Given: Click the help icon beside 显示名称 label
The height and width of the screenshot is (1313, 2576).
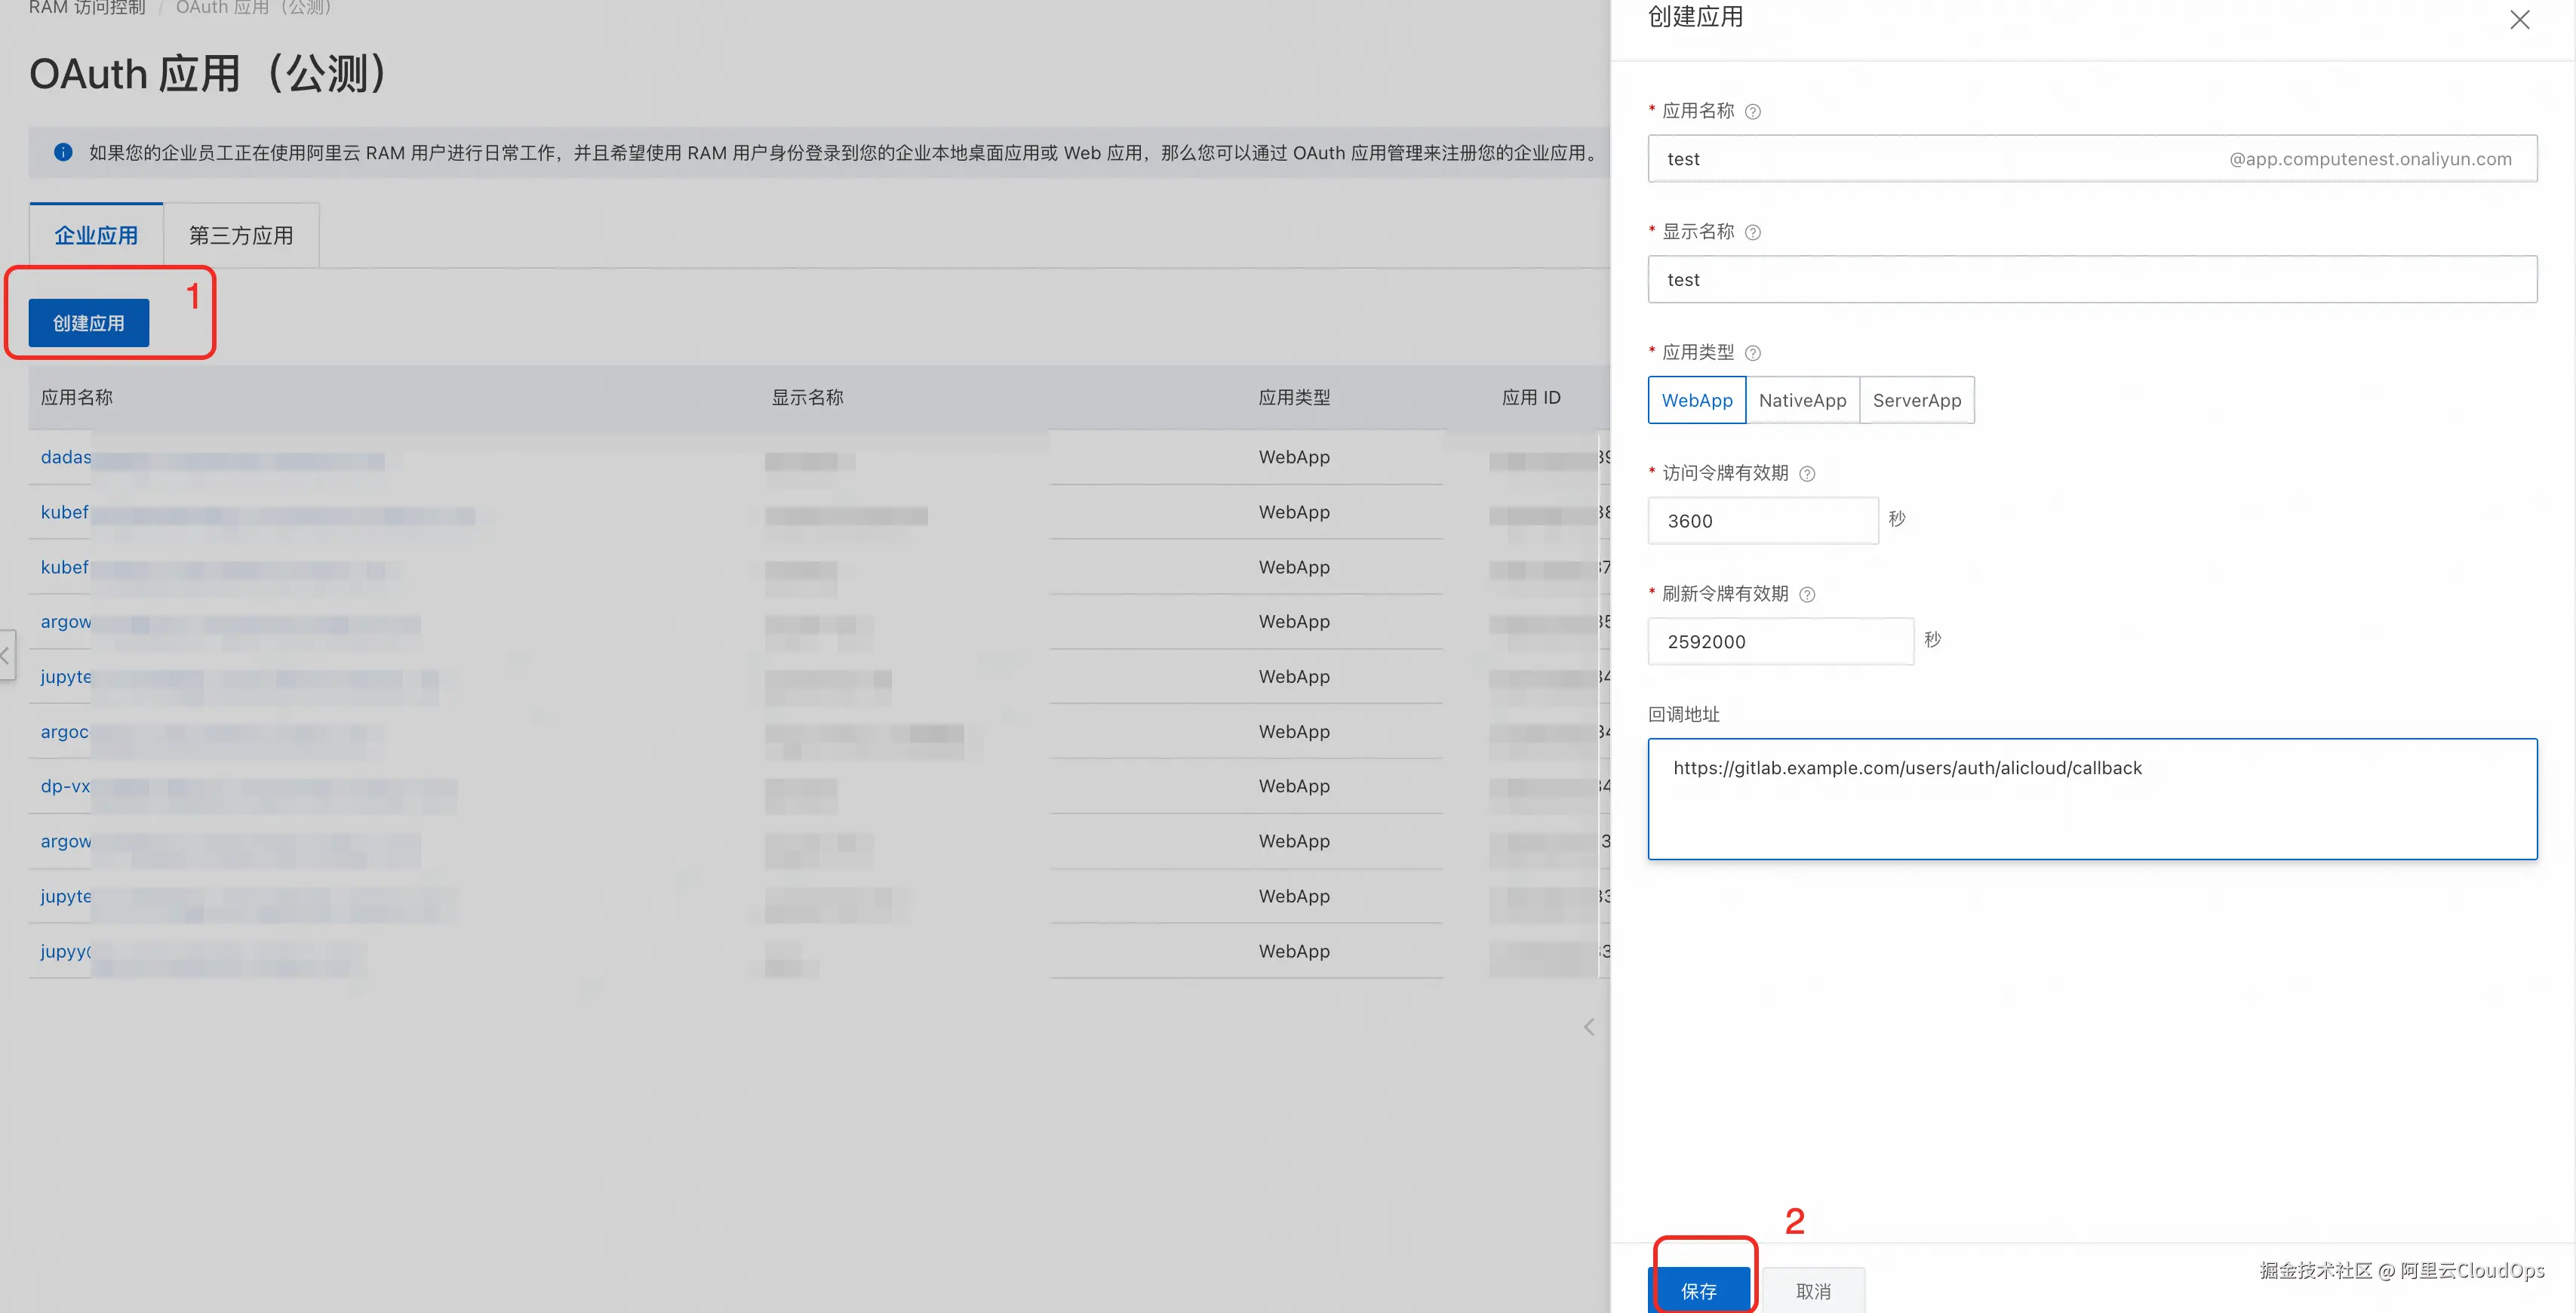Looking at the screenshot, I should point(1752,232).
